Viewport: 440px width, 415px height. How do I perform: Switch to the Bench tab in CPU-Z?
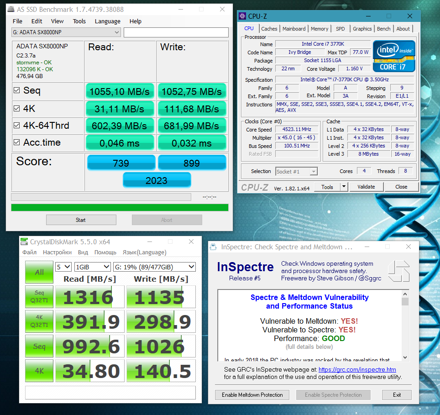coord(383,29)
